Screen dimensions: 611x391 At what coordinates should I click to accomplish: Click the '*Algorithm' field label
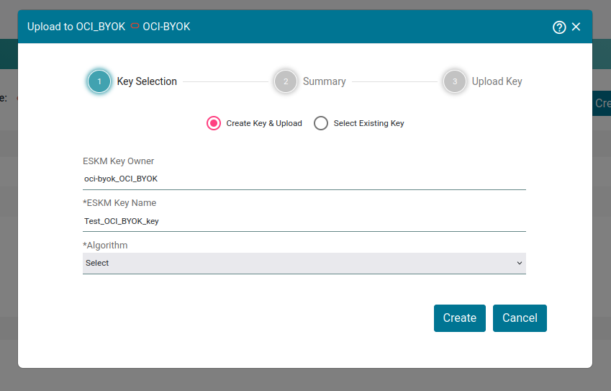coord(105,246)
